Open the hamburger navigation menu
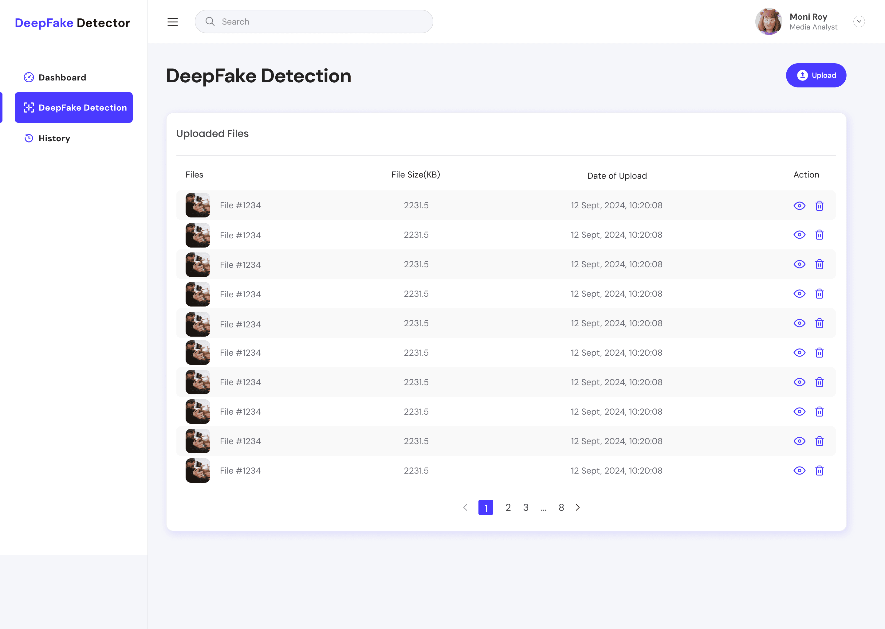This screenshot has height=629, width=885. click(x=172, y=22)
